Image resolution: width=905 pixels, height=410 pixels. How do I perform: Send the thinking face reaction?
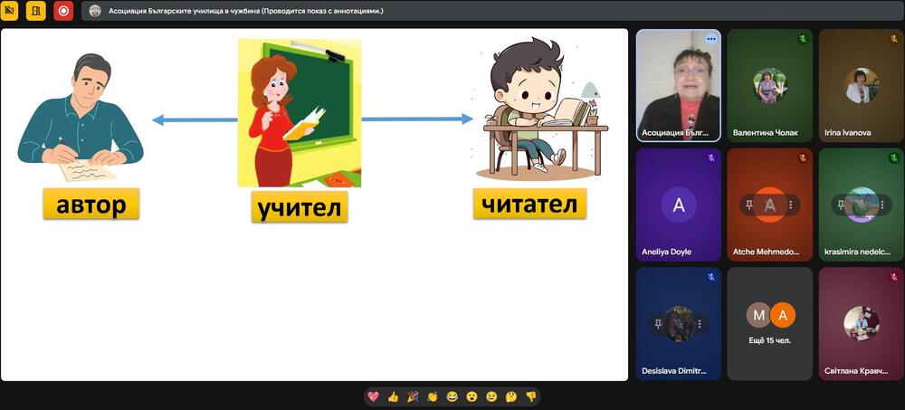coord(511,396)
